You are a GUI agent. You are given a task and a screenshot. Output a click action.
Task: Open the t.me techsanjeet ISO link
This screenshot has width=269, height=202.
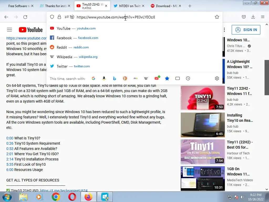(64, 190)
